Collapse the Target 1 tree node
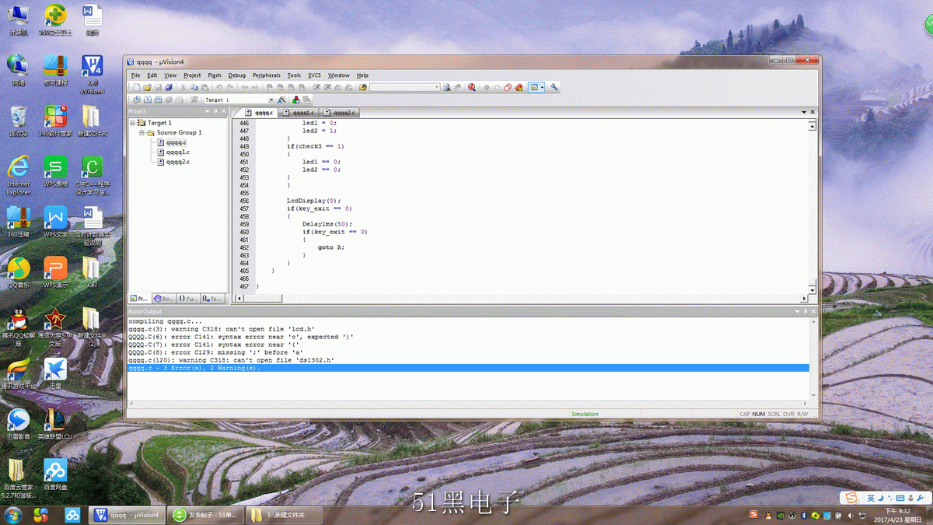This screenshot has height=525, width=933. pos(133,123)
